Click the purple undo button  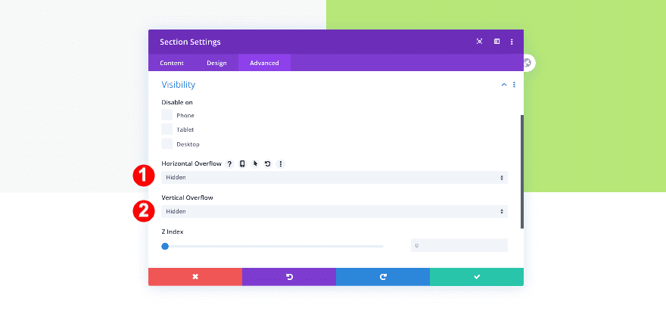(x=289, y=277)
